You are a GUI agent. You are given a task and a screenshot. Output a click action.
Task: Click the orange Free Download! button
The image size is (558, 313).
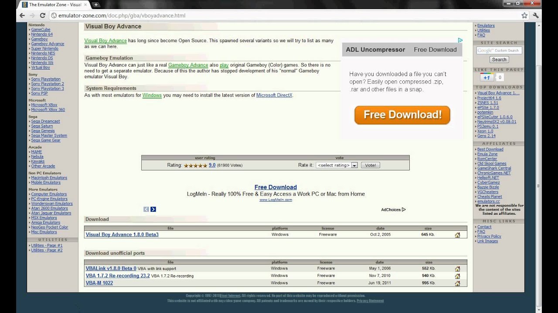[x=402, y=115]
